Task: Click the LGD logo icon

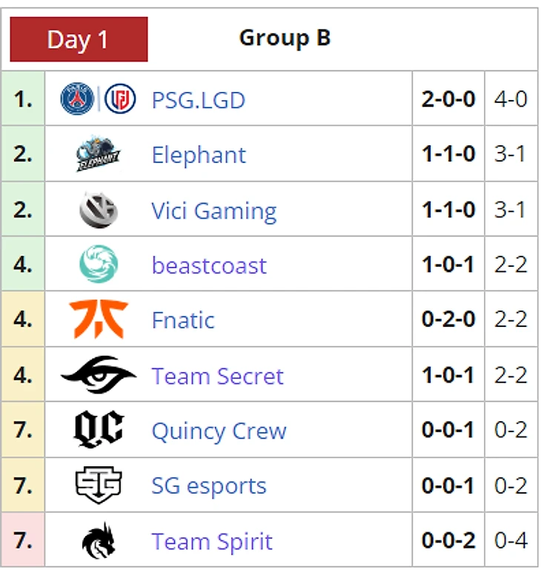Action: pyautogui.click(x=120, y=99)
